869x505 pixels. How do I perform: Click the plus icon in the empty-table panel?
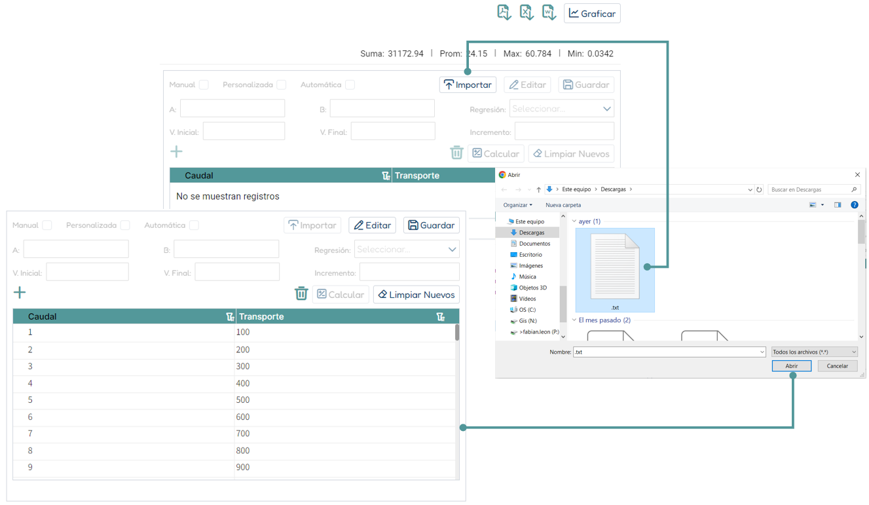point(176,152)
